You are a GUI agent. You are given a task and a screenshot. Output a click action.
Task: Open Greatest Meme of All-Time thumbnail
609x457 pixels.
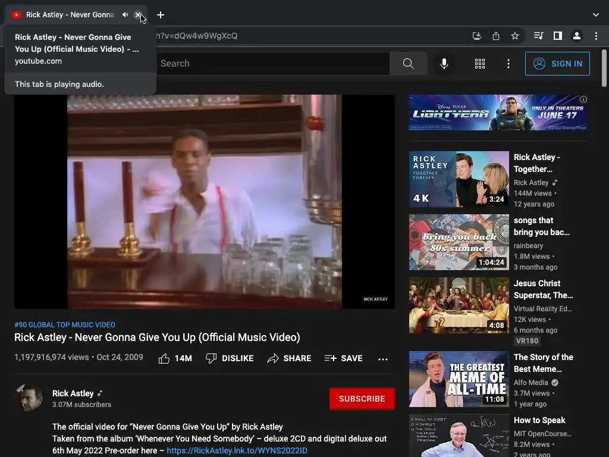click(459, 379)
